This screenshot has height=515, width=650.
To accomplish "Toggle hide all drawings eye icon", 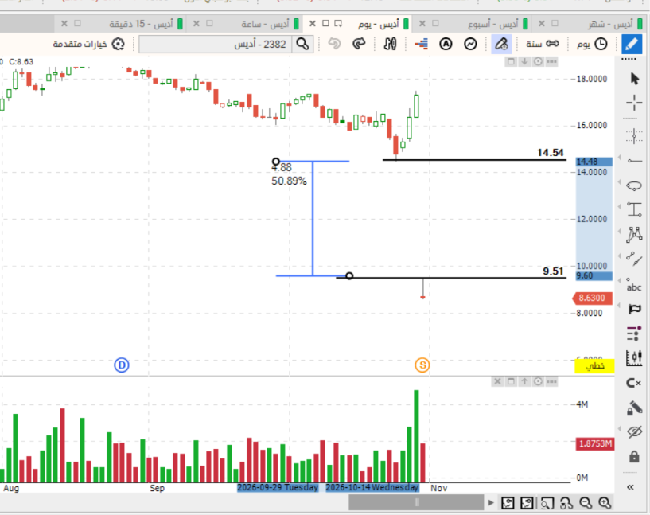I will point(634,431).
